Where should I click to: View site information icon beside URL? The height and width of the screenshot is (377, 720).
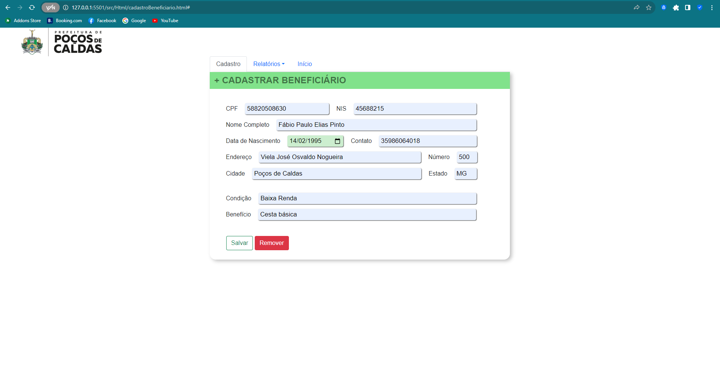(x=66, y=8)
